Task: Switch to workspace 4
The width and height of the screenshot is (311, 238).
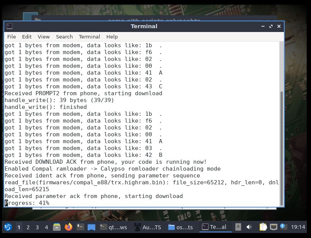Action: [46, 227]
